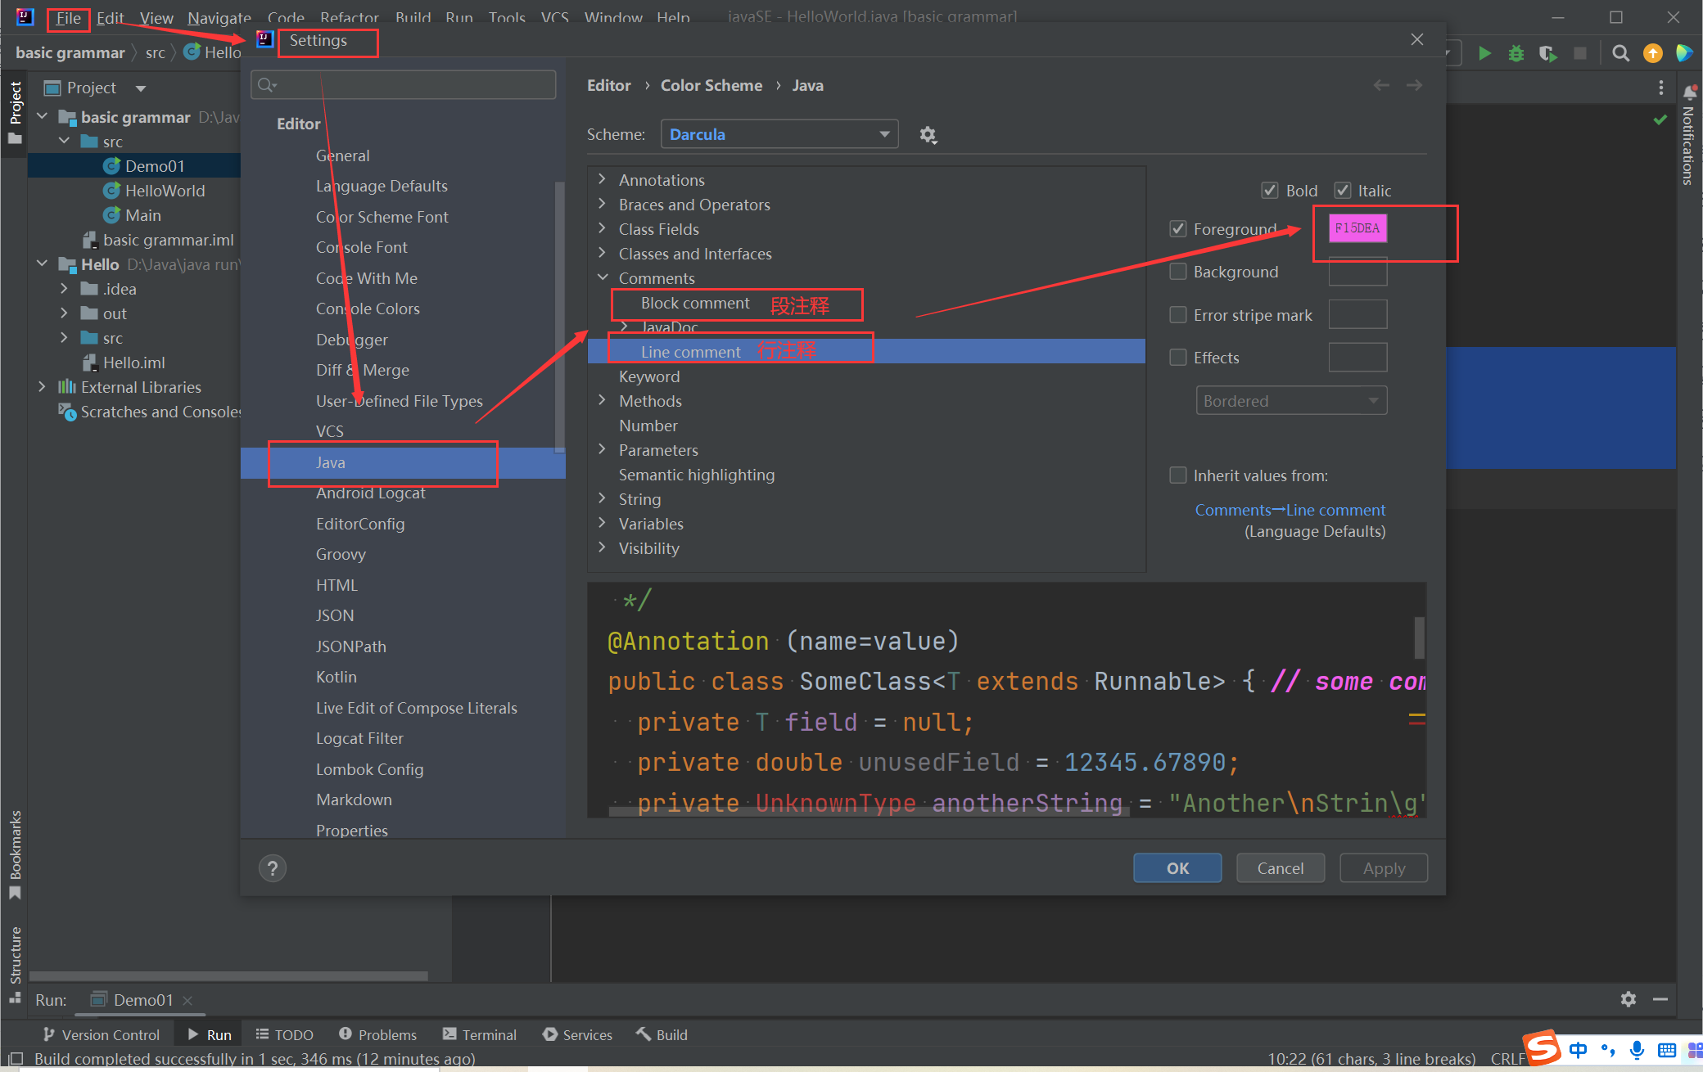Open the Terminal tool tab

(x=480, y=1035)
